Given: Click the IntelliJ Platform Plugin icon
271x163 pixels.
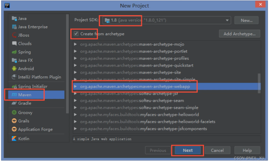Looking at the screenshot, I should tap(14, 77).
